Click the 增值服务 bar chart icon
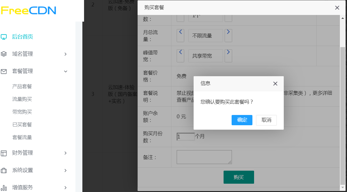This screenshot has width=347, height=192. (4, 188)
